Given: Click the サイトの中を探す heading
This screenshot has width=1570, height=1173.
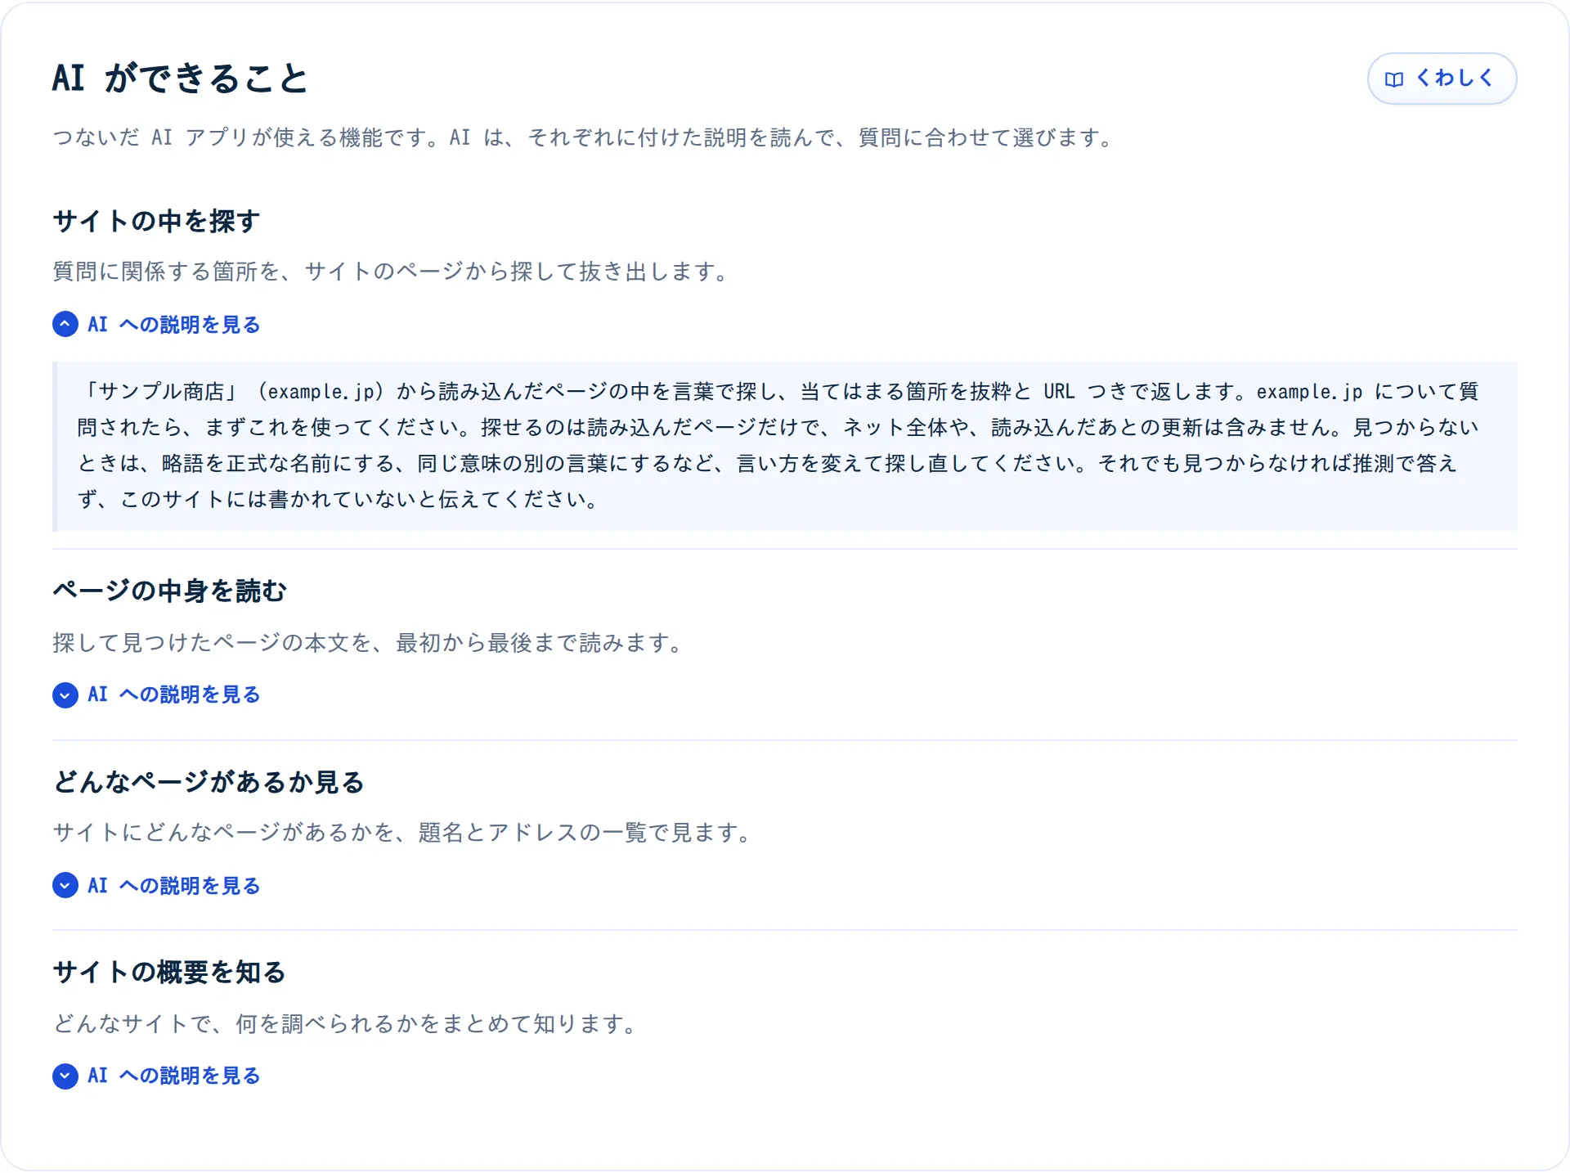Looking at the screenshot, I should [x=156, y=221].
